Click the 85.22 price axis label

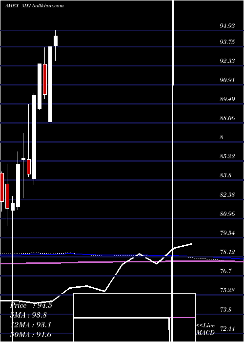(x=227, y=156)
